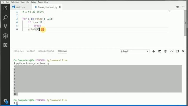Screen dimensions: 188x106
Task: Click the 'if i == 11:' code line
Action: 36,22
